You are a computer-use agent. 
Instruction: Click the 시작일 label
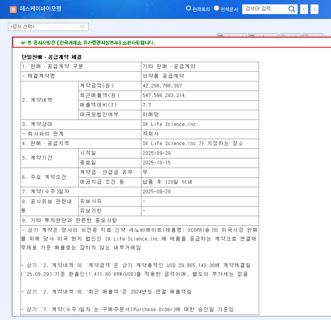pyautogui.click(x=88, y=153)
